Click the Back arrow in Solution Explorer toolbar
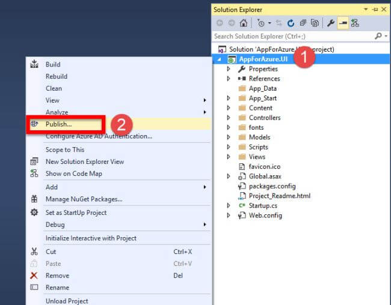 (220, 23)
